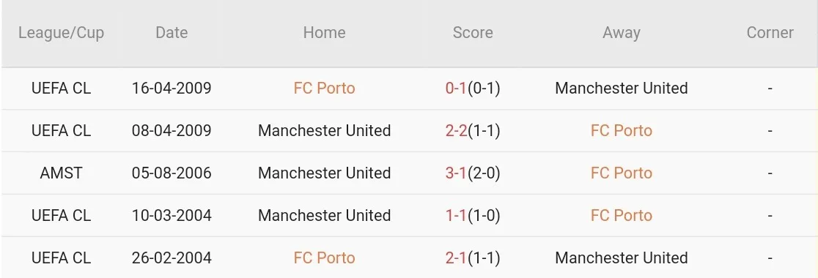Click the Corner column header
Screen dimensions: 818x278
(770, 33)
